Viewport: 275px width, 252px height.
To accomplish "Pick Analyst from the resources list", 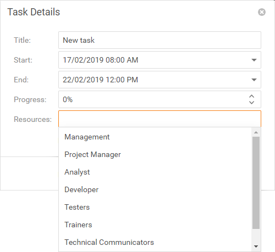I will point(155,172).
